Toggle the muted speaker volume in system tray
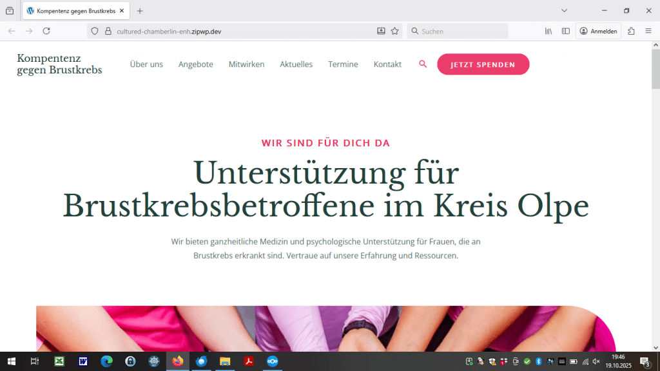 coord(596,361)
